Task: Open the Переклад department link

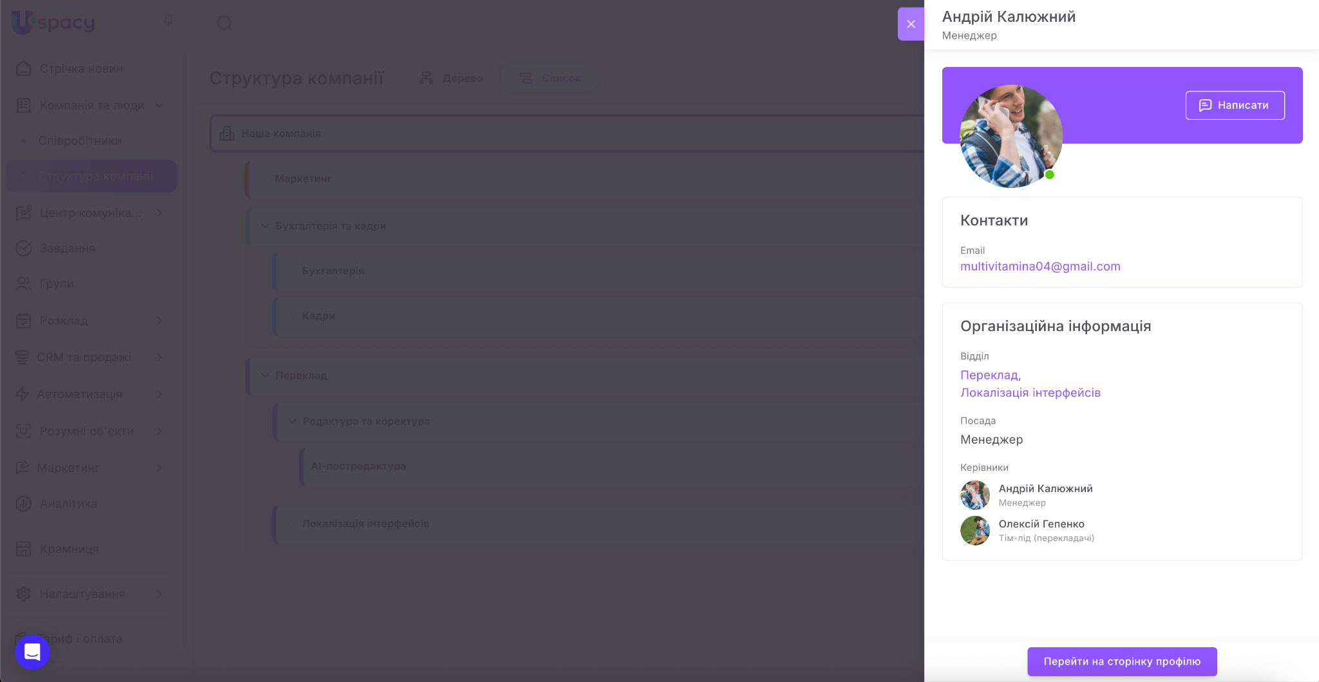Action: 990,375
